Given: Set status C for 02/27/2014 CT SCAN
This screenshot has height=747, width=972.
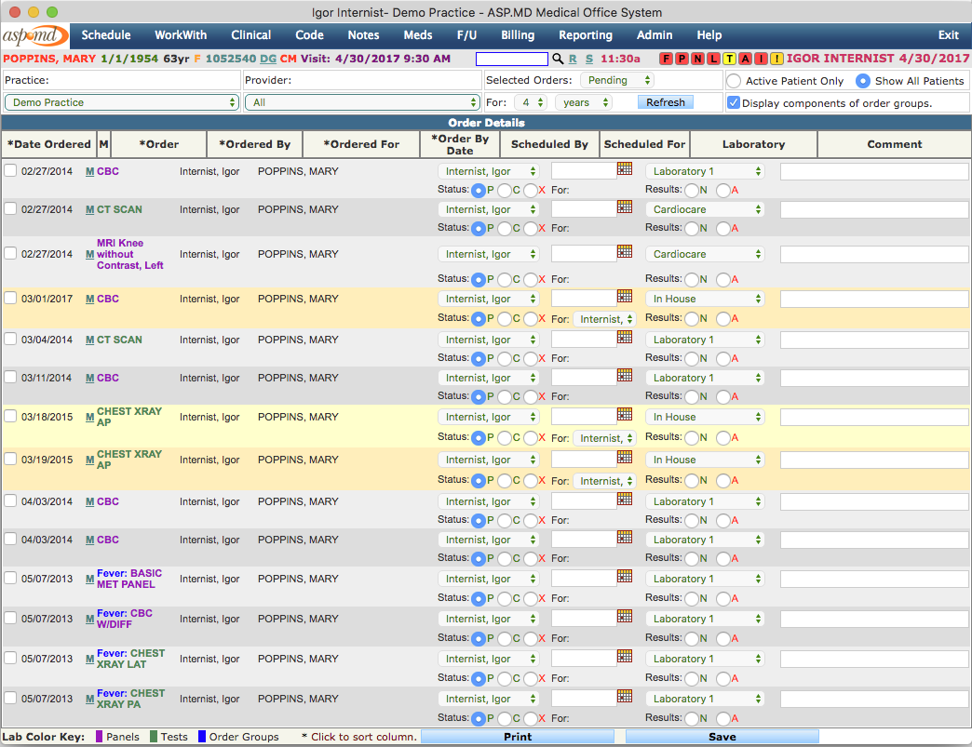Looking at the screenshot, I should point(505,229).
